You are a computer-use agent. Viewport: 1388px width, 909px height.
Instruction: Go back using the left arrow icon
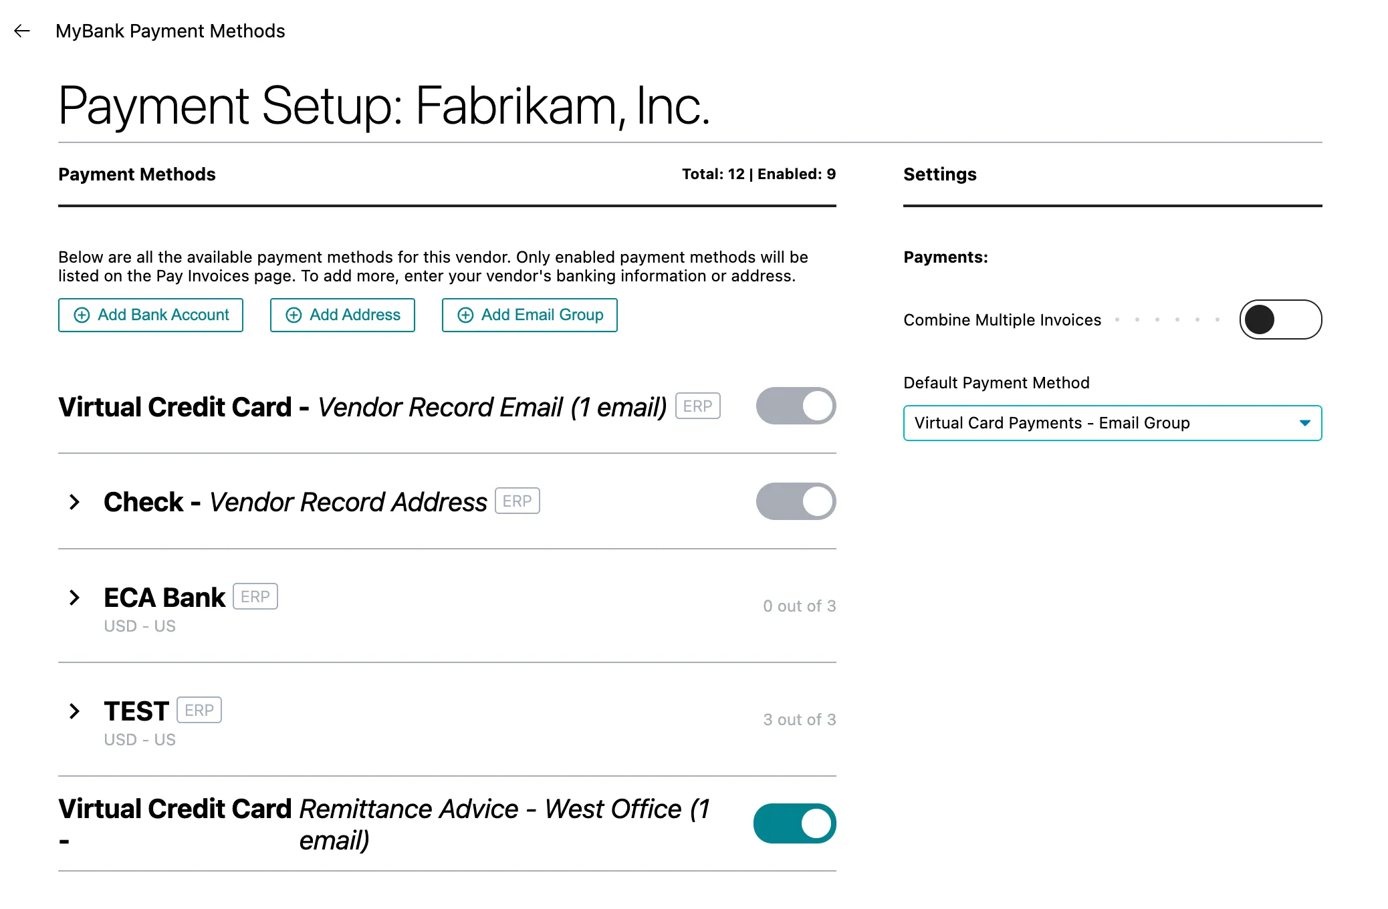(22, 31)
